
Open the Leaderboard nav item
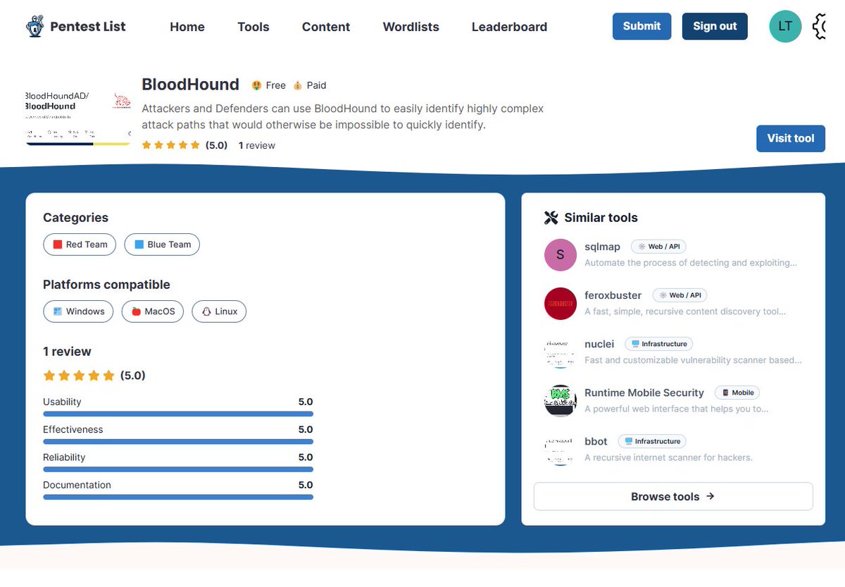pyautogui.click(x=509, y=27)
